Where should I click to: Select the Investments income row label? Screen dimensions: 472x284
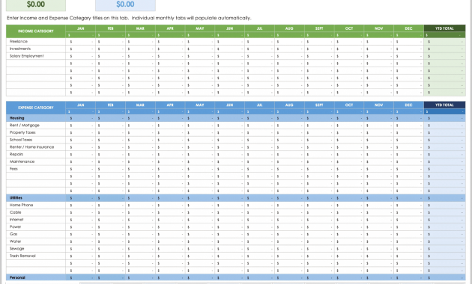pyautogui.click(x=20, y=49)
